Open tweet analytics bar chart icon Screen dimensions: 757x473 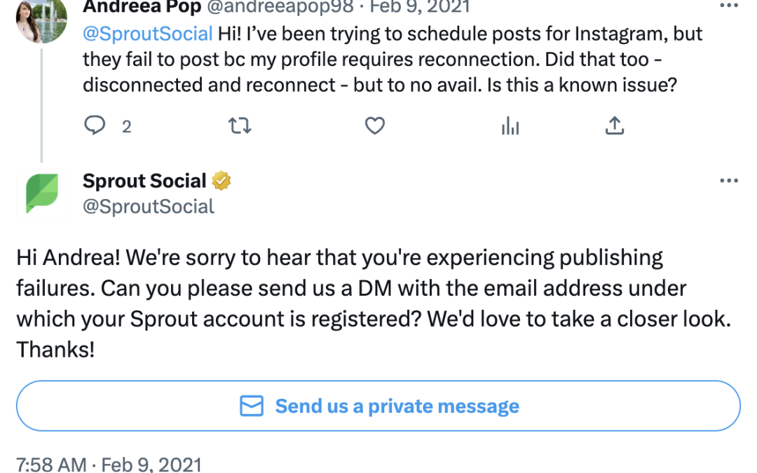click(x=510, y=126)
